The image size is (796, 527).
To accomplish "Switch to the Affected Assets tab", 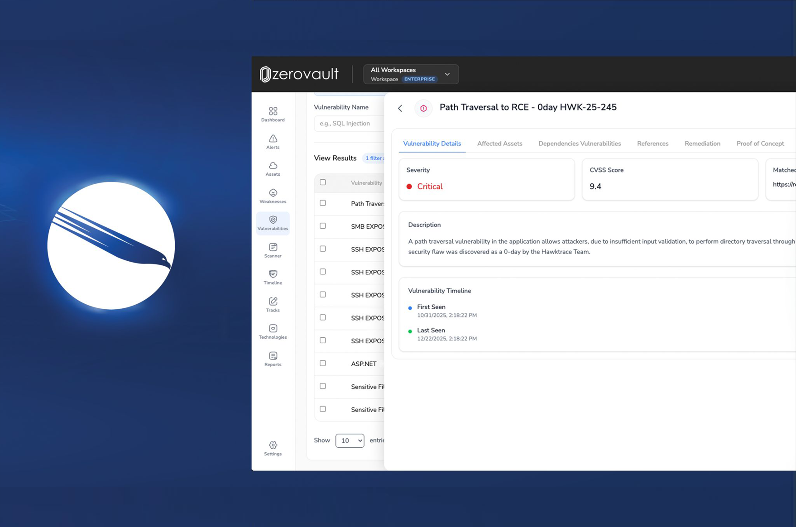I will tap(499, 144).
